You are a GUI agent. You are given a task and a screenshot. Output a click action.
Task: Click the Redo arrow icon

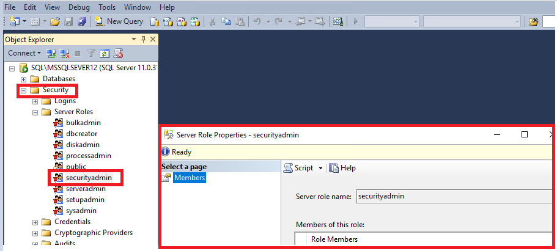point(279,21)
